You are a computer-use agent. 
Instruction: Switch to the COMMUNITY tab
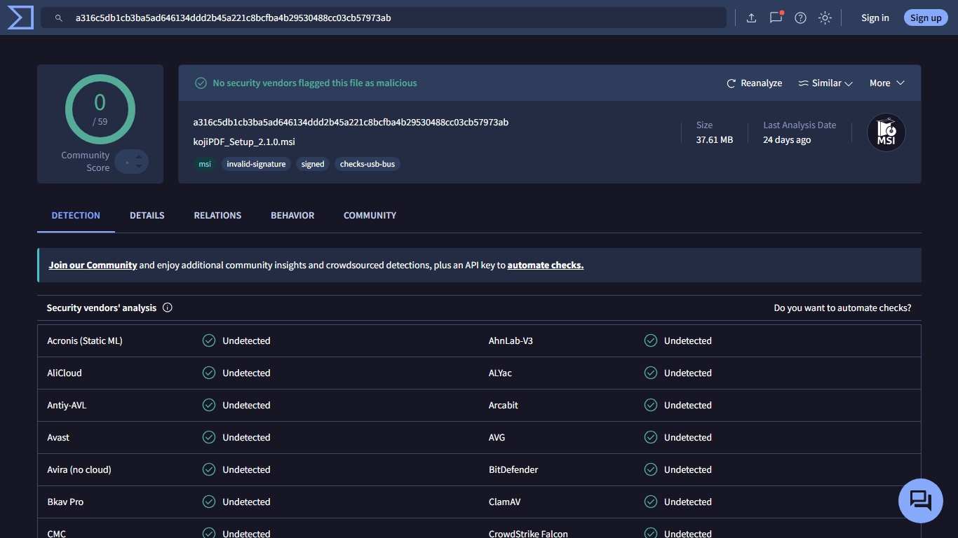(x=370, y=215)
